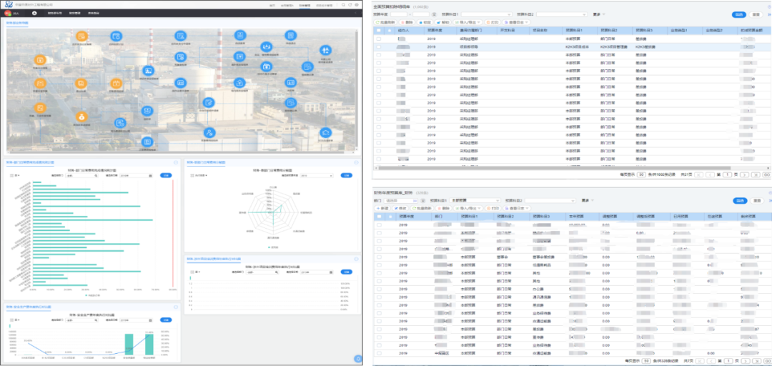Check the first row checkbox in lower table
Image resolution: width=772 pixels, height=366 pixels.
click(x=379, y=224)
